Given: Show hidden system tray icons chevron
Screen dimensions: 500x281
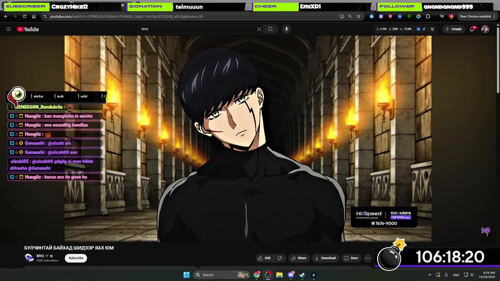Looking at the screenshot, I should [x=430, y=275].
